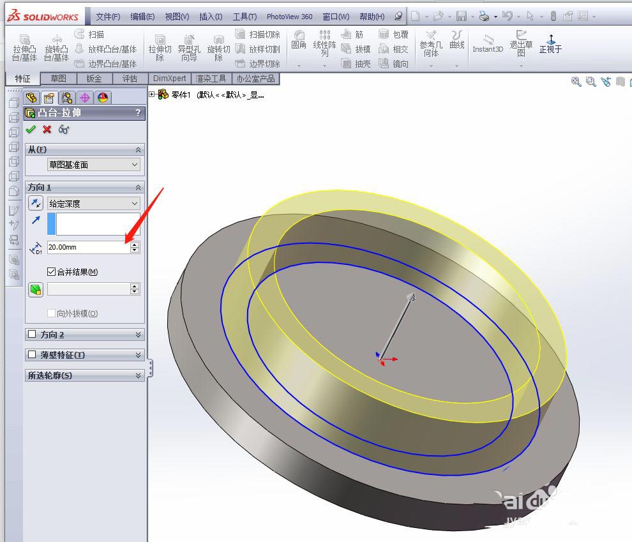Select the Rib (筋) tool

(352, 34)
